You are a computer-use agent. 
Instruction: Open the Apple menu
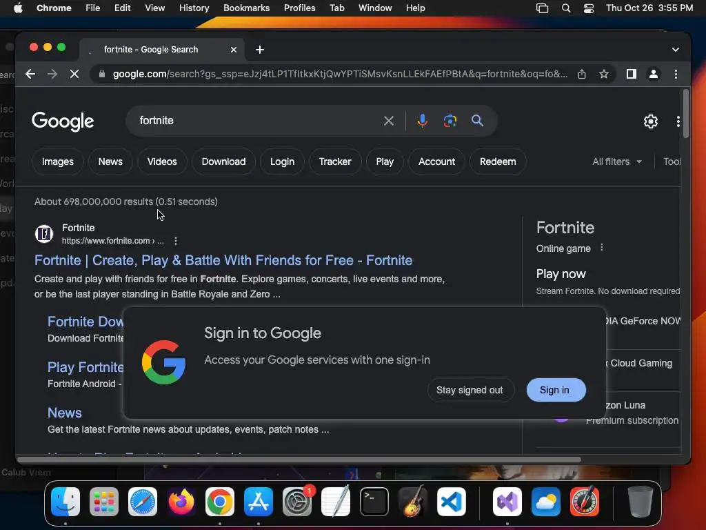pyautogui.click(x=18, y=8)
